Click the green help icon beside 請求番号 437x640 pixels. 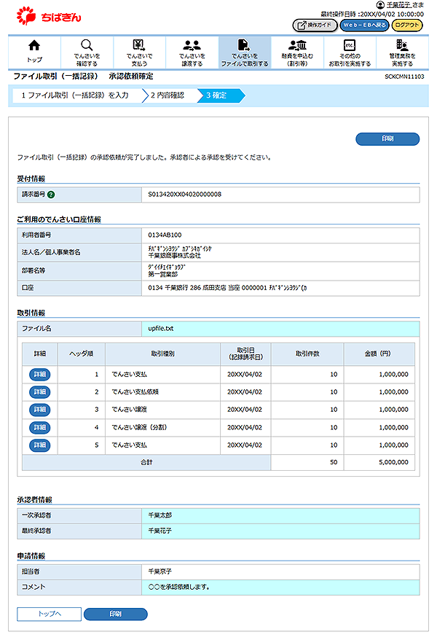[x=51, y=195]
